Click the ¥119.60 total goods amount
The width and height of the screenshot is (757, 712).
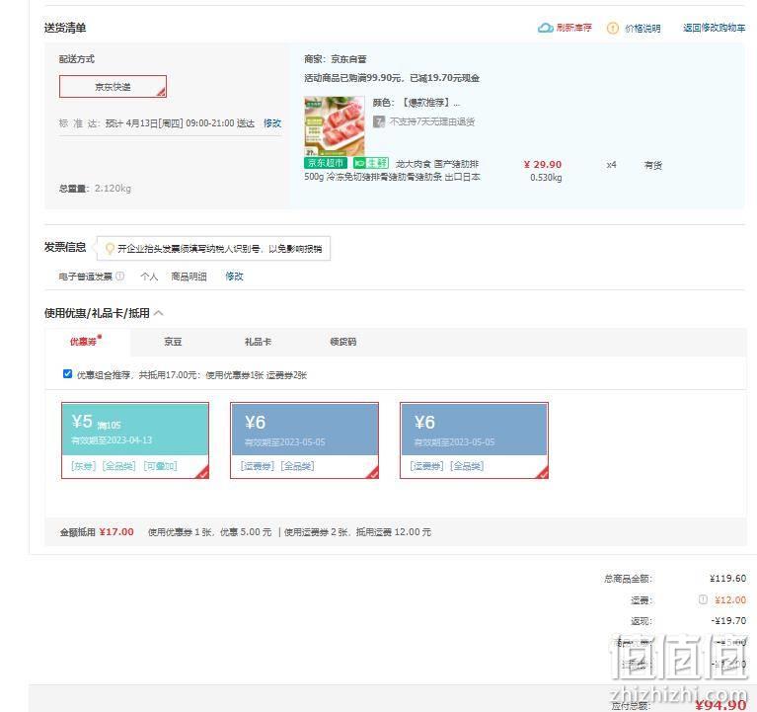click(x=727, y=579)
